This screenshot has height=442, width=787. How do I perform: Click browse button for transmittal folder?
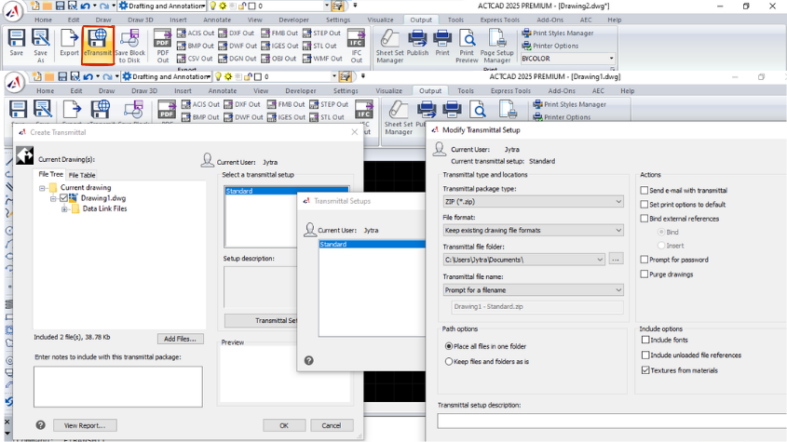tap(616, 260)
